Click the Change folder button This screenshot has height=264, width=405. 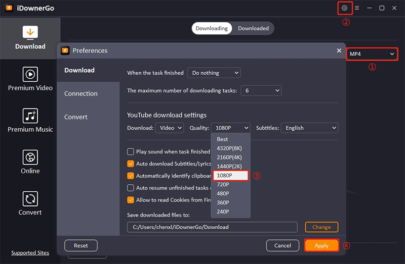pos(321,227)
